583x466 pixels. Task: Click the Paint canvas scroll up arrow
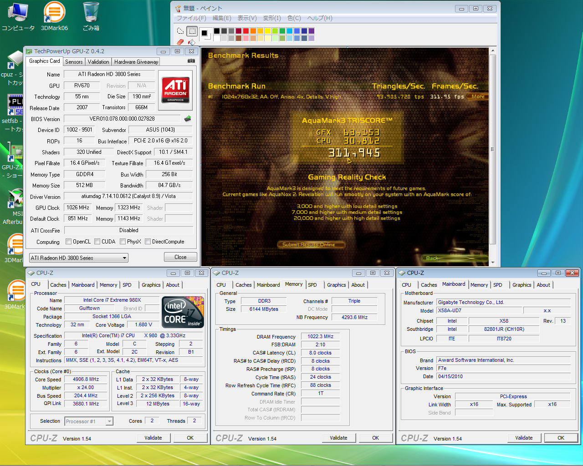tap(492, 51)
